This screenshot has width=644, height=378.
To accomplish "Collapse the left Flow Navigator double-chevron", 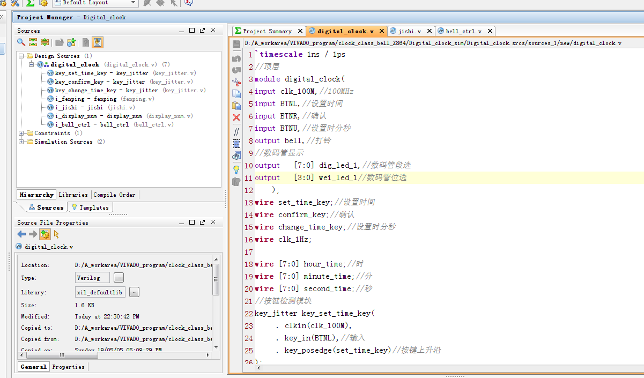I will (x=2, y=17).
